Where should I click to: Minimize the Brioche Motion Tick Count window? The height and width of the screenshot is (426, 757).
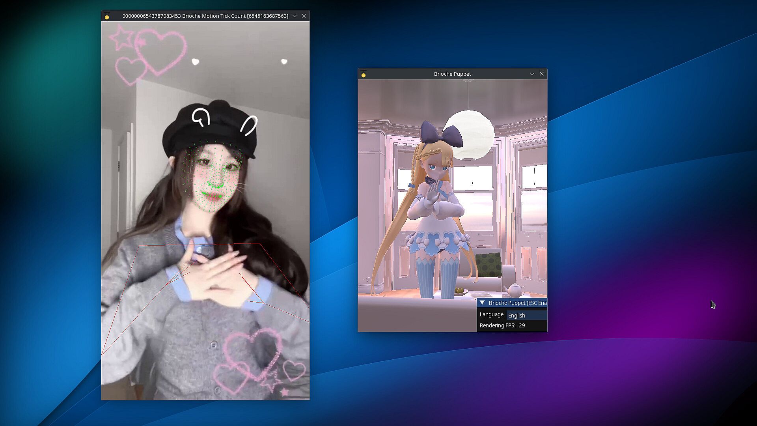pyautogui.click(x=295, y=16)
